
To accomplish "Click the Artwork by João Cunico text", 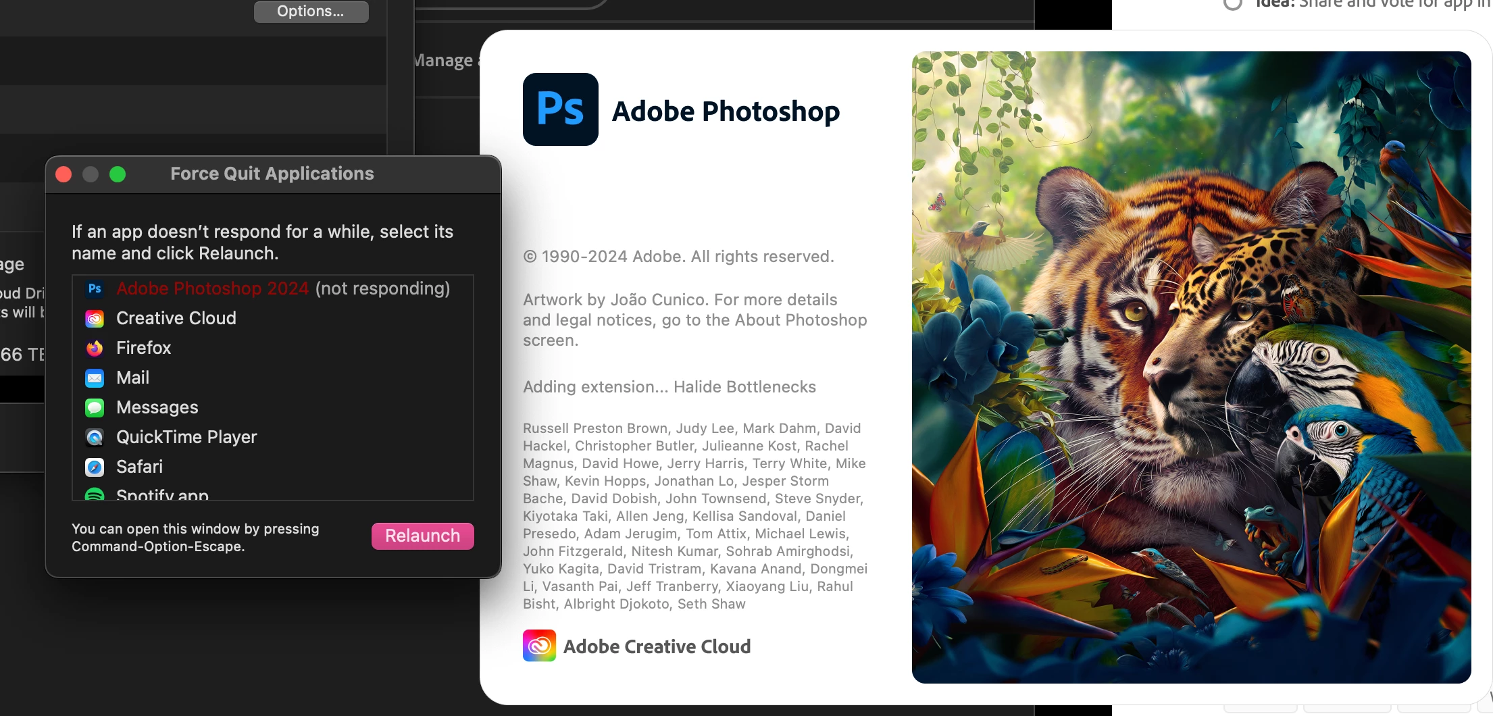I will click(x=695, y=320).
